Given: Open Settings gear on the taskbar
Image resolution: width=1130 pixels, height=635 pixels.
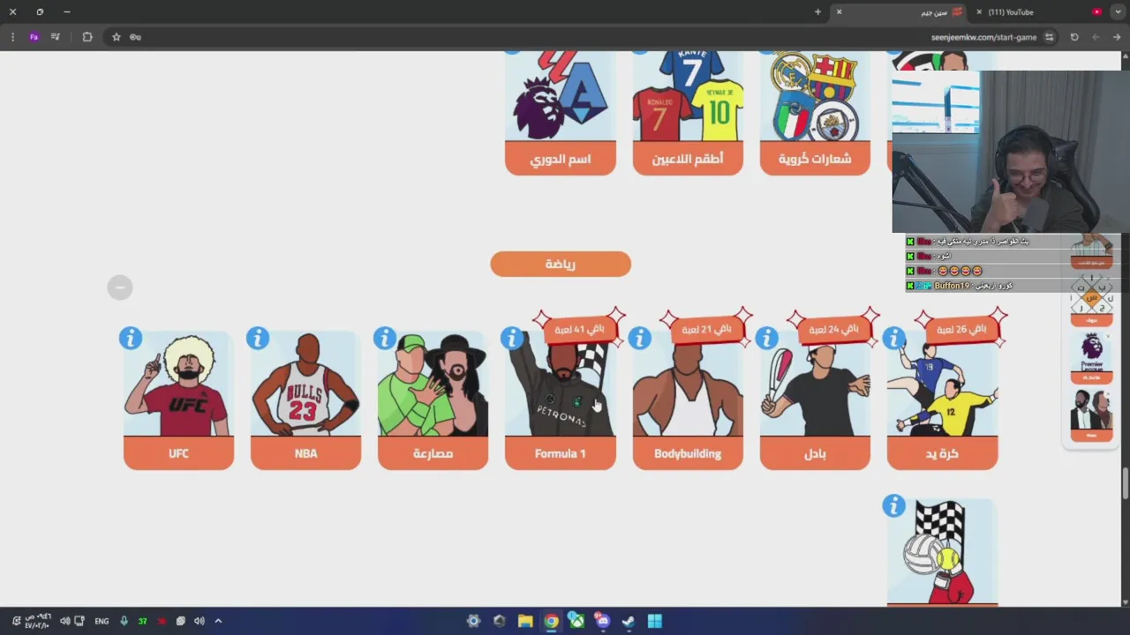Looking at the screenshot, I should pyautogui.click(x=473, y=621).
